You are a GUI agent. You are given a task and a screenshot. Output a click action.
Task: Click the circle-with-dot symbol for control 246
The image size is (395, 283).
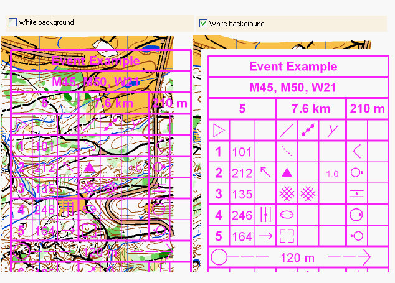tap(356, 215)
